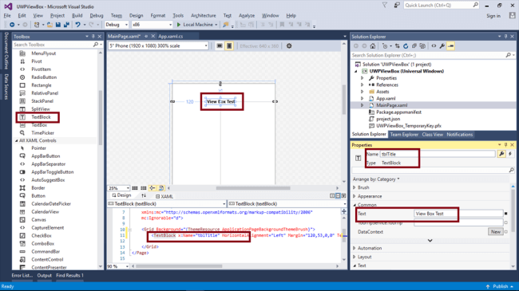Click the Toolbox search magnifier icon
This screenshot has height=291, width=519.
(x=96, y=45)
